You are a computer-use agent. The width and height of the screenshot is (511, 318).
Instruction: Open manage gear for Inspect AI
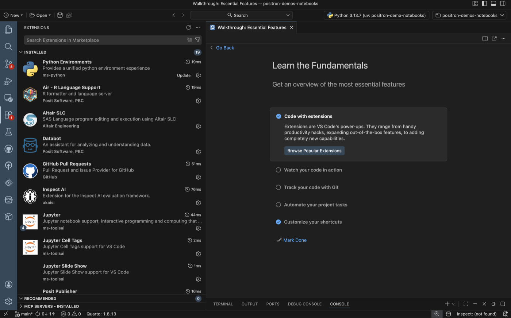point(198,203)
